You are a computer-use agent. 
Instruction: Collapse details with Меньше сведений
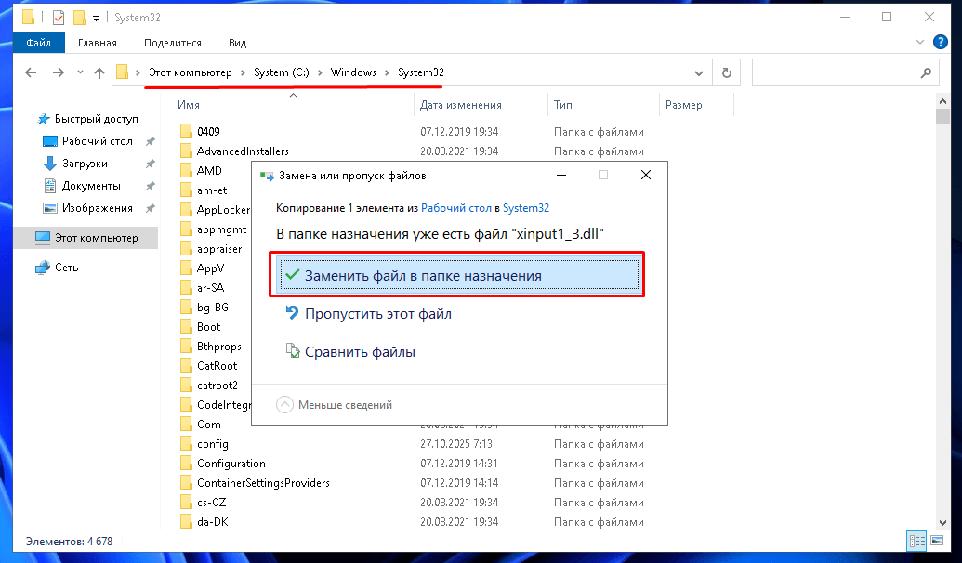tap(348, 404)
